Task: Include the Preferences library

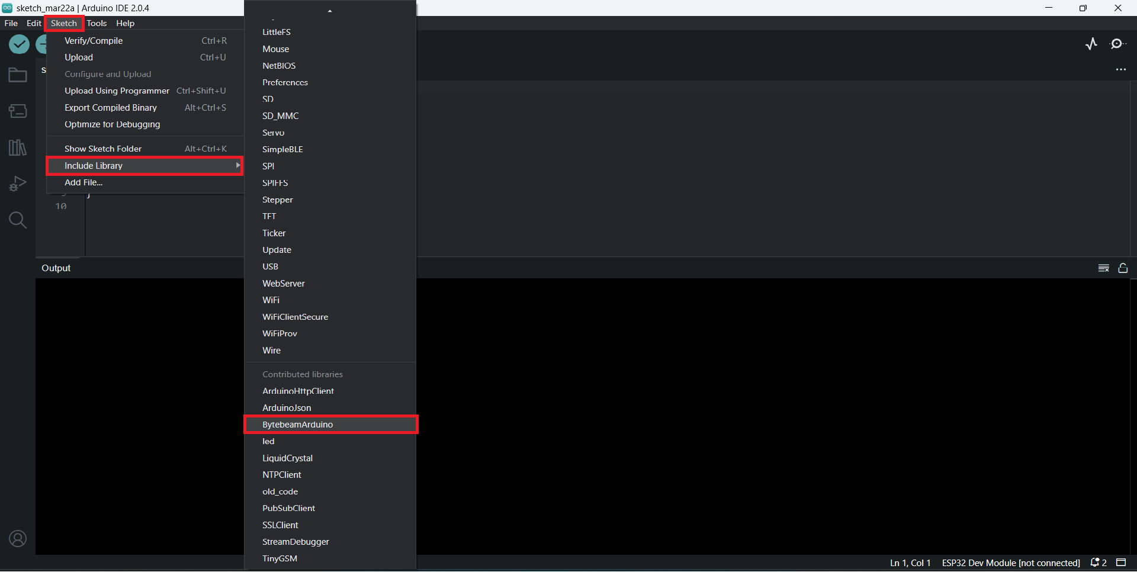Action: point(330,82)
